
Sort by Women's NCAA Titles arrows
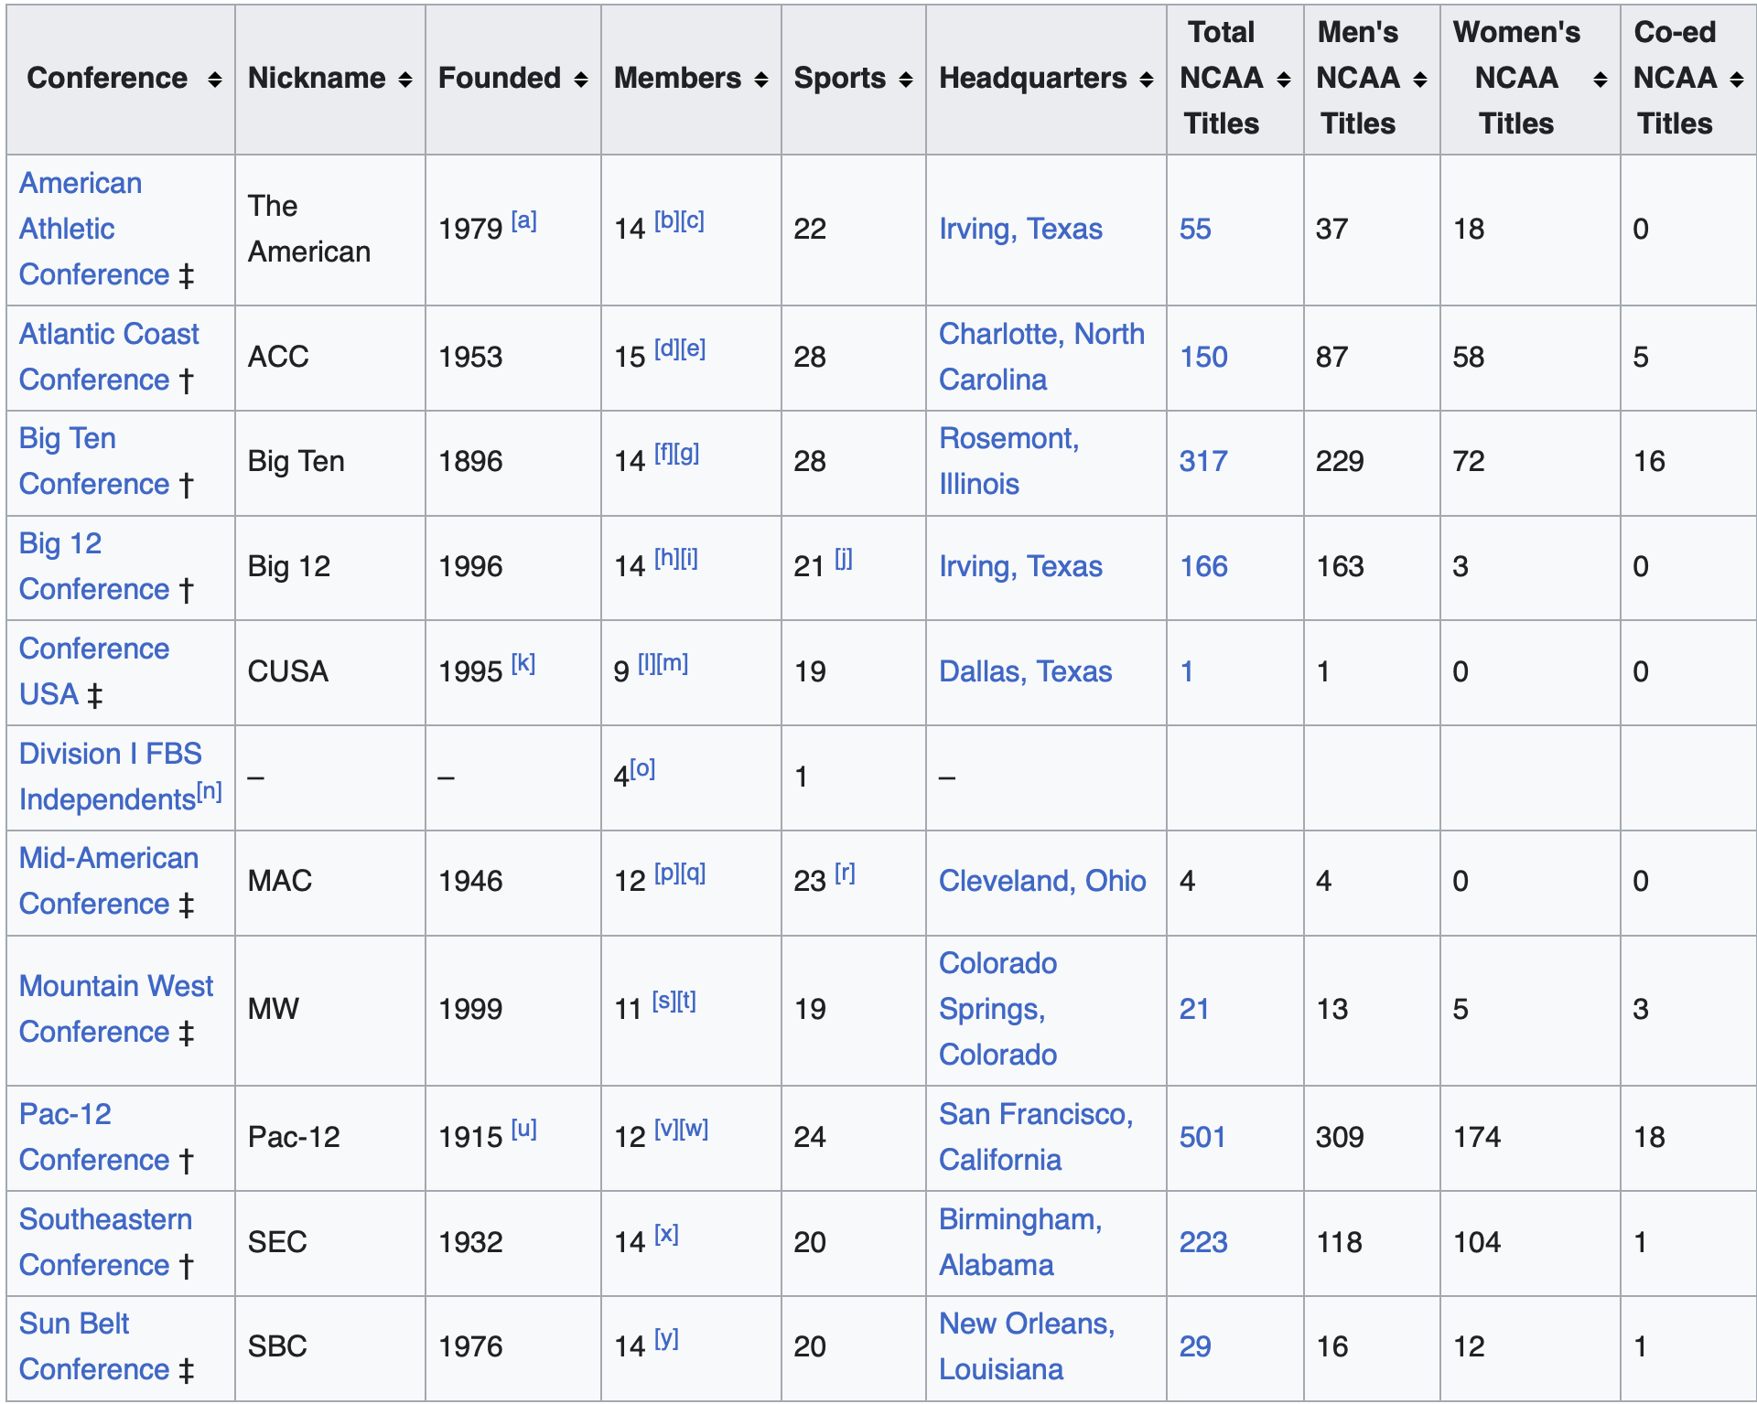[1601, 80]
